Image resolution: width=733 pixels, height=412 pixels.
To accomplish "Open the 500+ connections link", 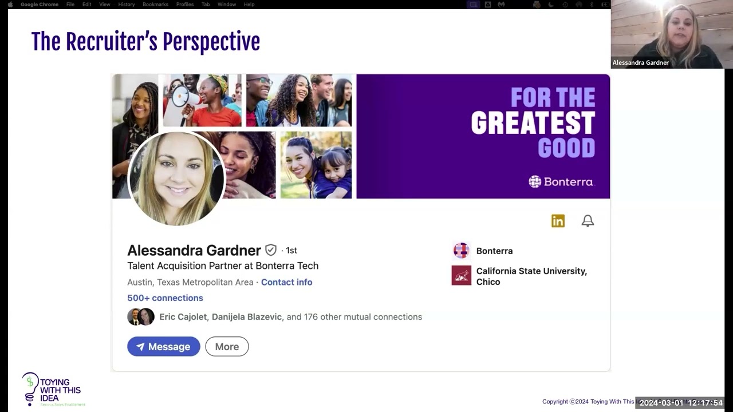I will tap(165, 298).
